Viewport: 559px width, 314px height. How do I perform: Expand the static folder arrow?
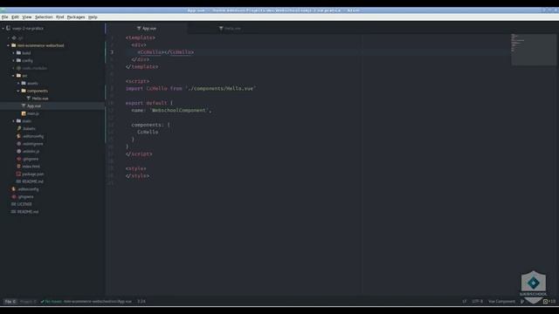click(x=14, y=121)
